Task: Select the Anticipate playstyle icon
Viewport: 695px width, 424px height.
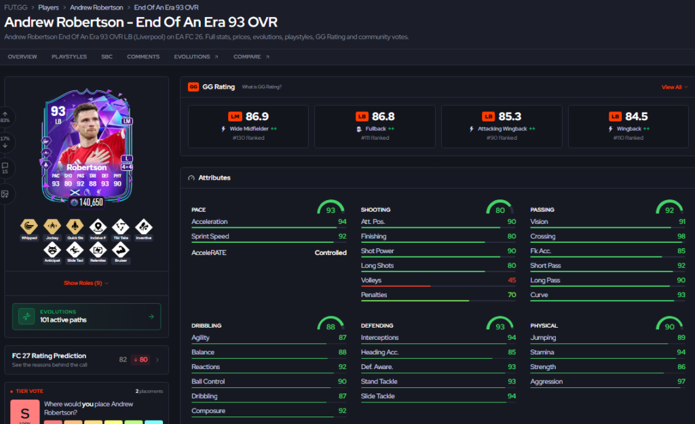Action: click(52, 250)
